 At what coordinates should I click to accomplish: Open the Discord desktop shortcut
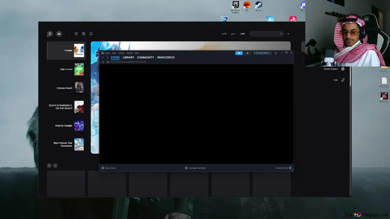[x=303, y=6]
